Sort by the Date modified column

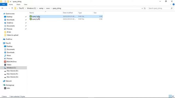(70, 13)
